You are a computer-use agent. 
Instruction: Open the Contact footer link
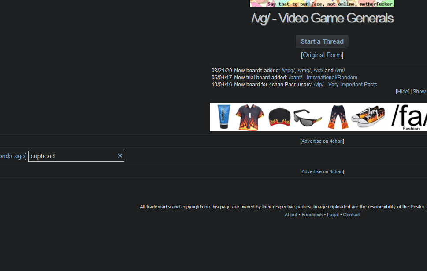pos(351,215)
